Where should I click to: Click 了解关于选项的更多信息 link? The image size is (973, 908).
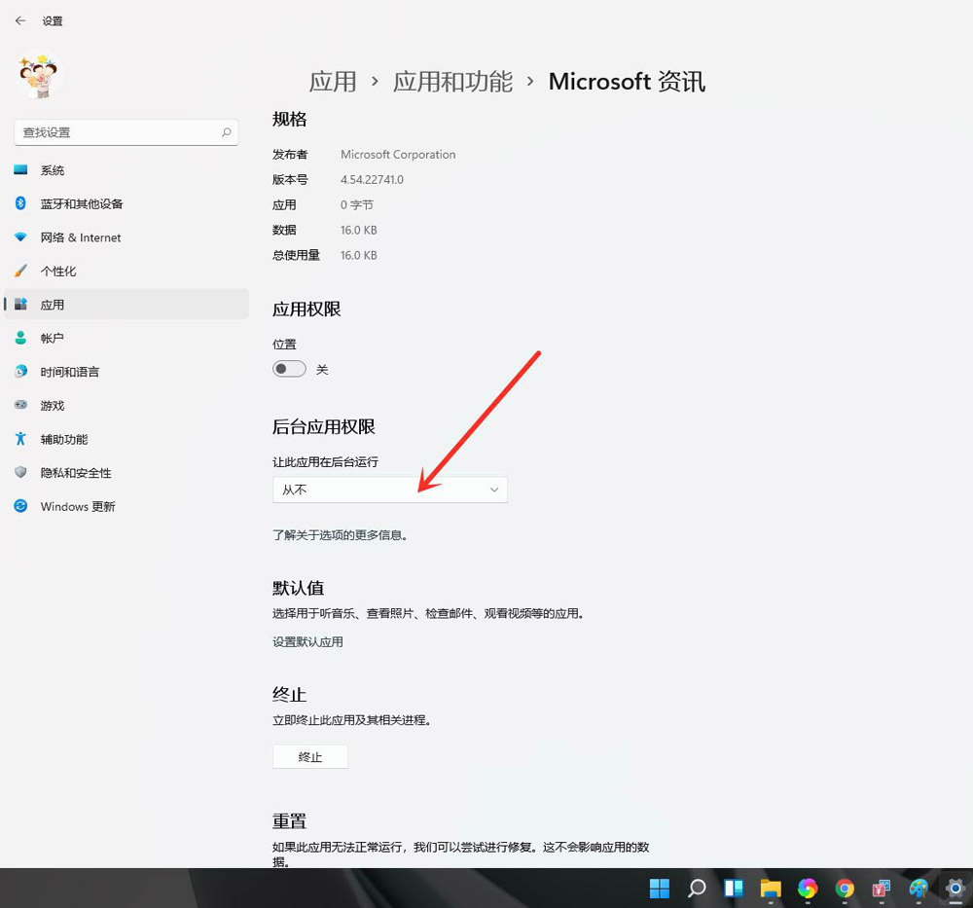point(340,535)
